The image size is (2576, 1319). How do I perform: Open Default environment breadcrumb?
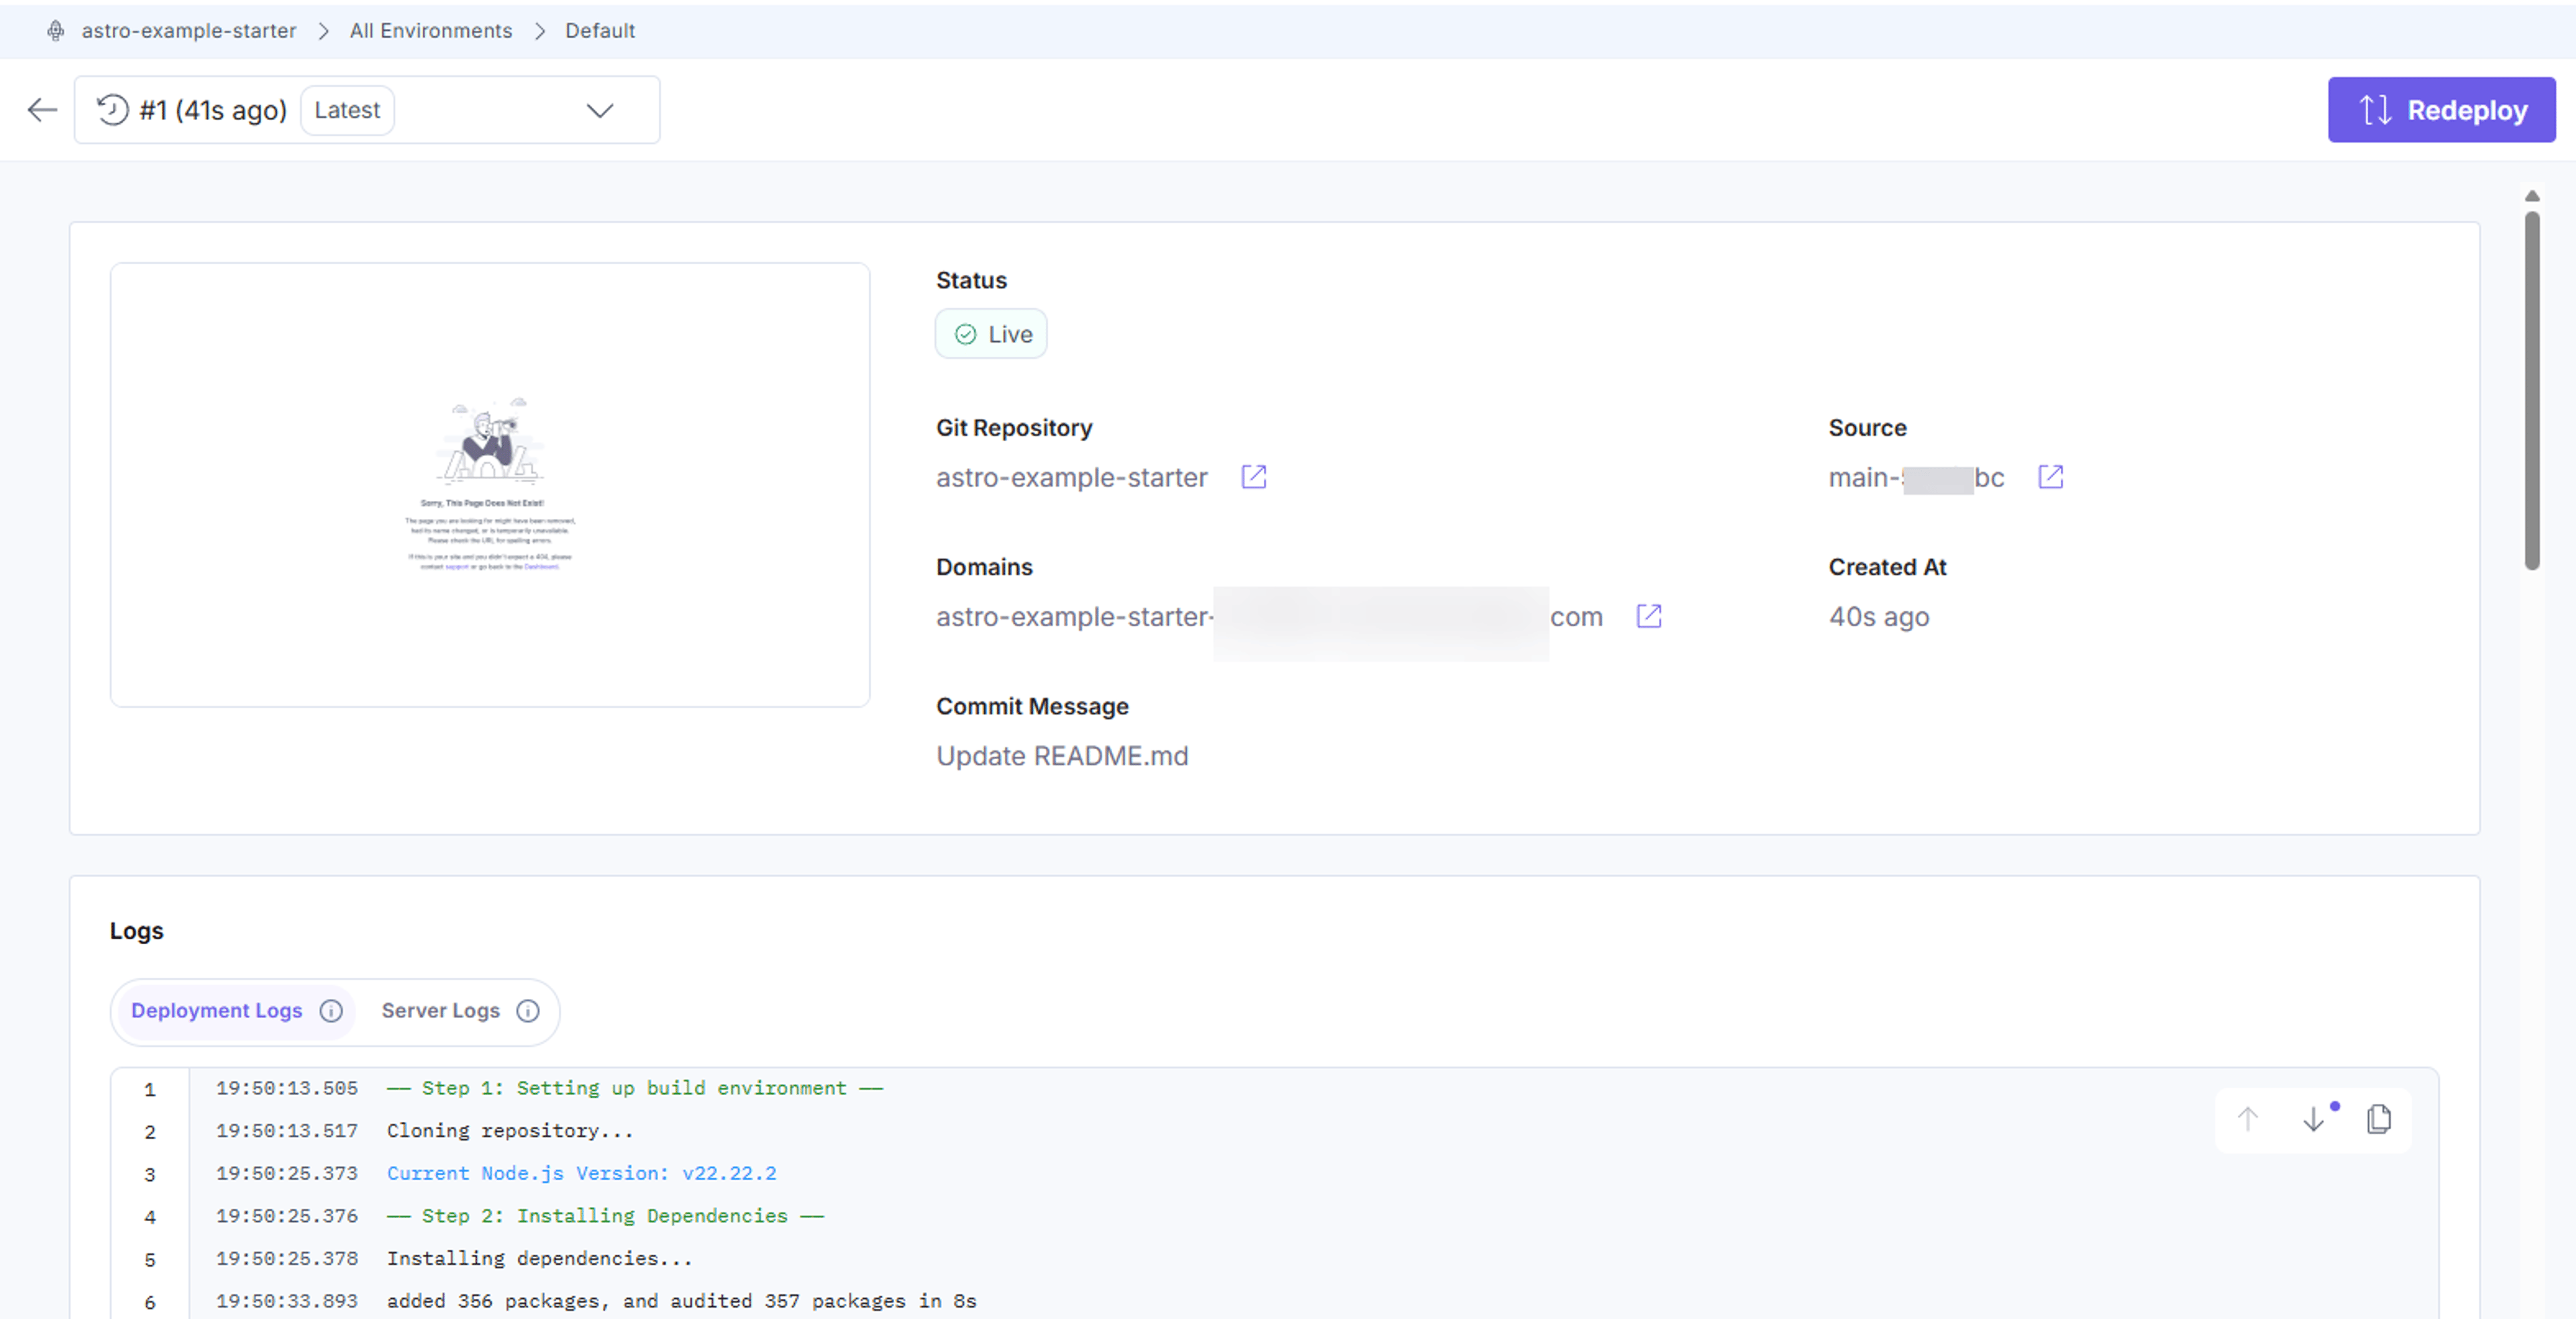coord(600,31)
